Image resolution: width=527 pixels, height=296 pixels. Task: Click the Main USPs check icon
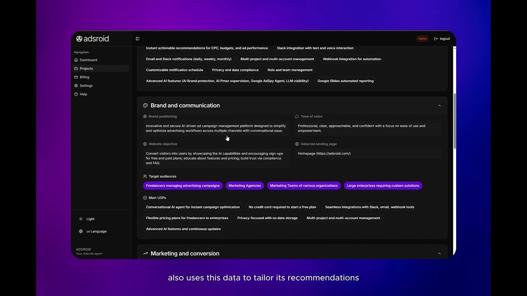pyautogui.click(x=145, y=198)
